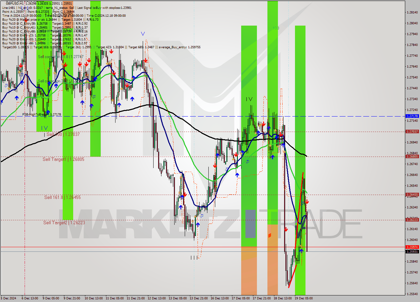Click the '16 Dec 13:00' time axis label
The image size is (420, 302).
[220, 298]
